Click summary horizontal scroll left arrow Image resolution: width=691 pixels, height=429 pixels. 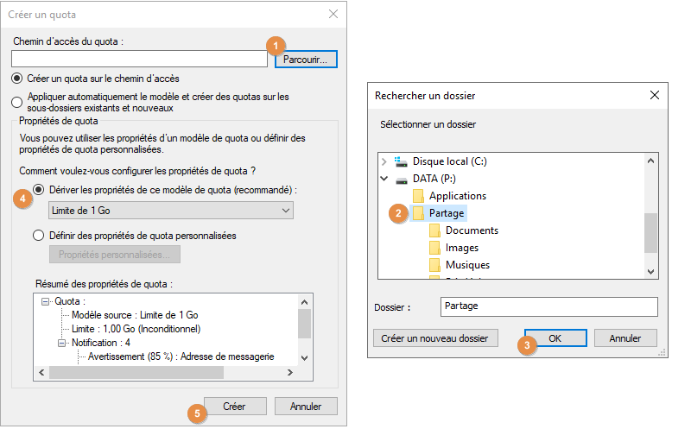click(x=41, y=373)
